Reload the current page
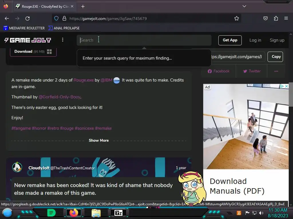Viewport: 293px width, 219px height. [27, 19]
